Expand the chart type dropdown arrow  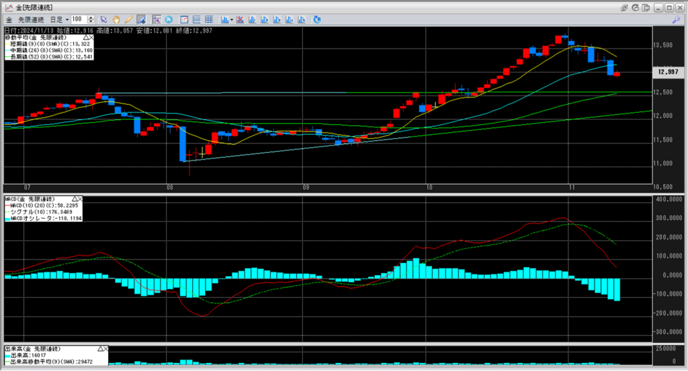click(x=230, y=19)
